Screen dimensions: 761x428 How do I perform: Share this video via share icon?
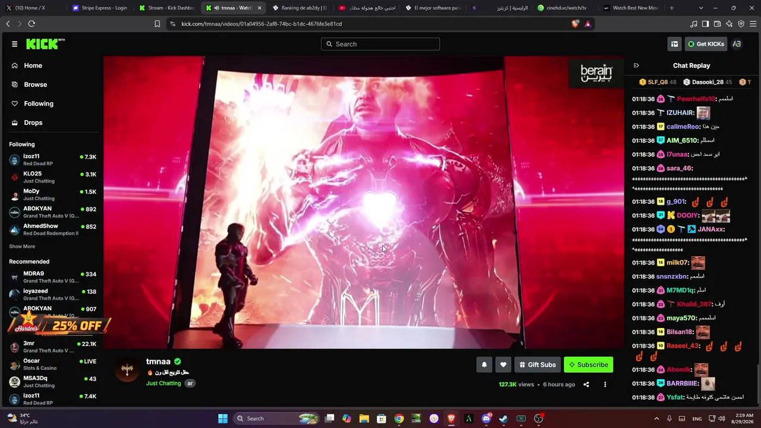point(586,385)
